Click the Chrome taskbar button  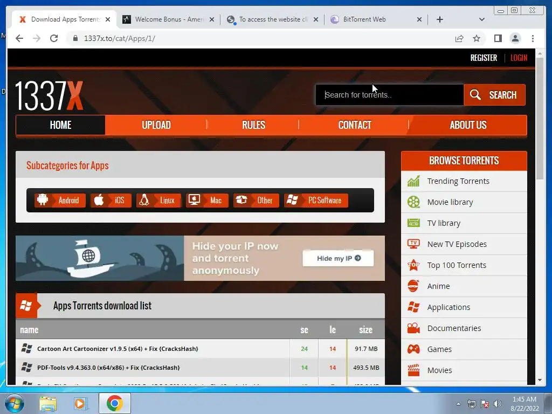tap(114, 403)
